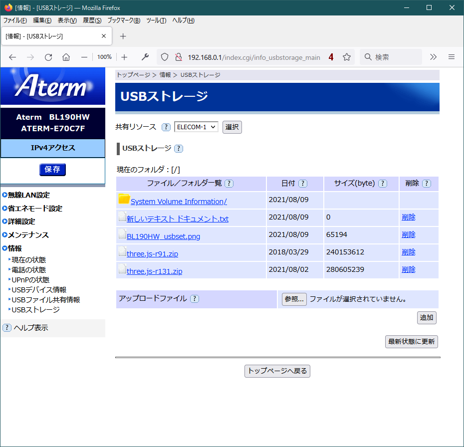Open the 履歴(S) menu
The height and width of the screenshot is (447, 464).
tap(92, 20)
